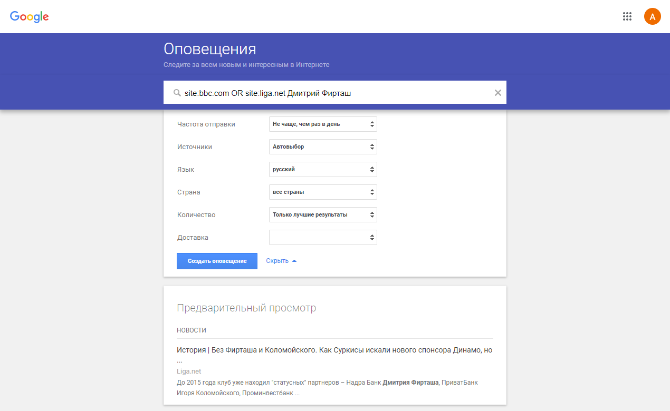The height and width of the screenshot is (411, 670).
Task: Open the Язык dropdown set to русский
Action: (323, 170)
